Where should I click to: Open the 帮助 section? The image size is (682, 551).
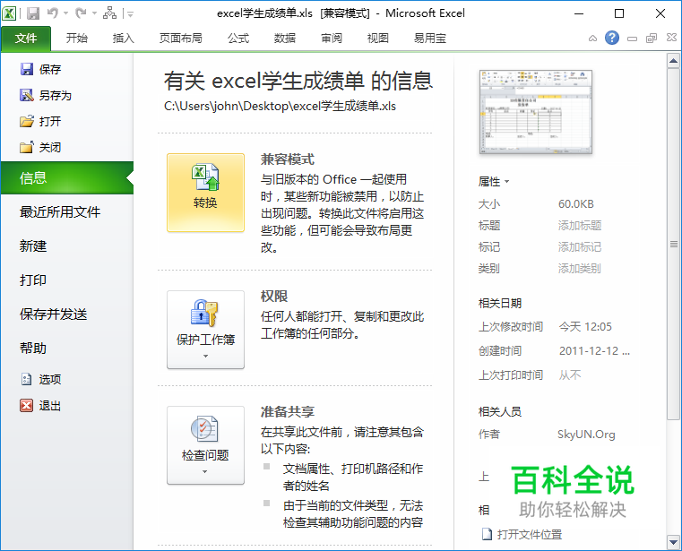[32, 348]
